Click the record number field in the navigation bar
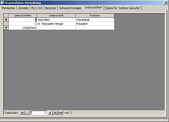The image size is (169, 122). [39, 113]
